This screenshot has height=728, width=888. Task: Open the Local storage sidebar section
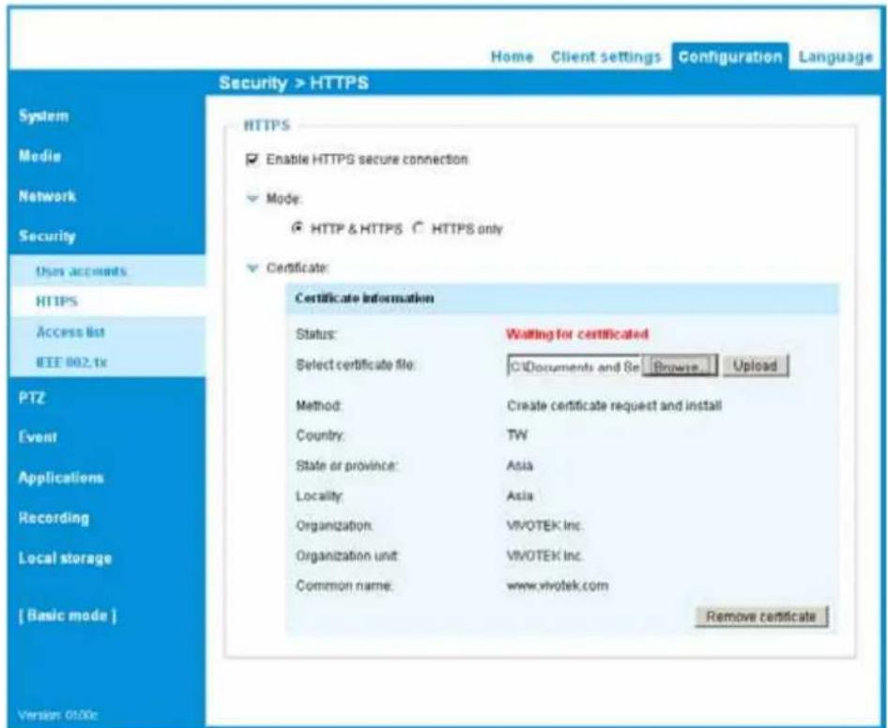pos(65,558)
